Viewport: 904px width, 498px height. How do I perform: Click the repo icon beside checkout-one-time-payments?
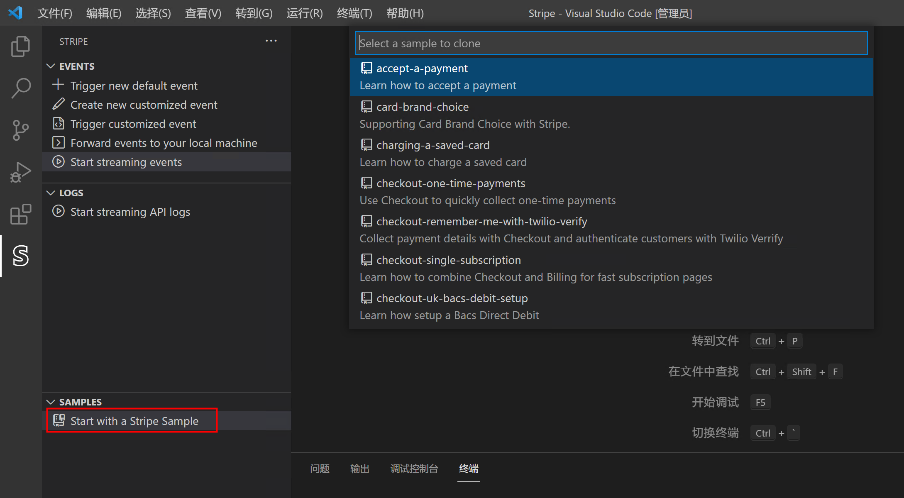pos(366,183)
